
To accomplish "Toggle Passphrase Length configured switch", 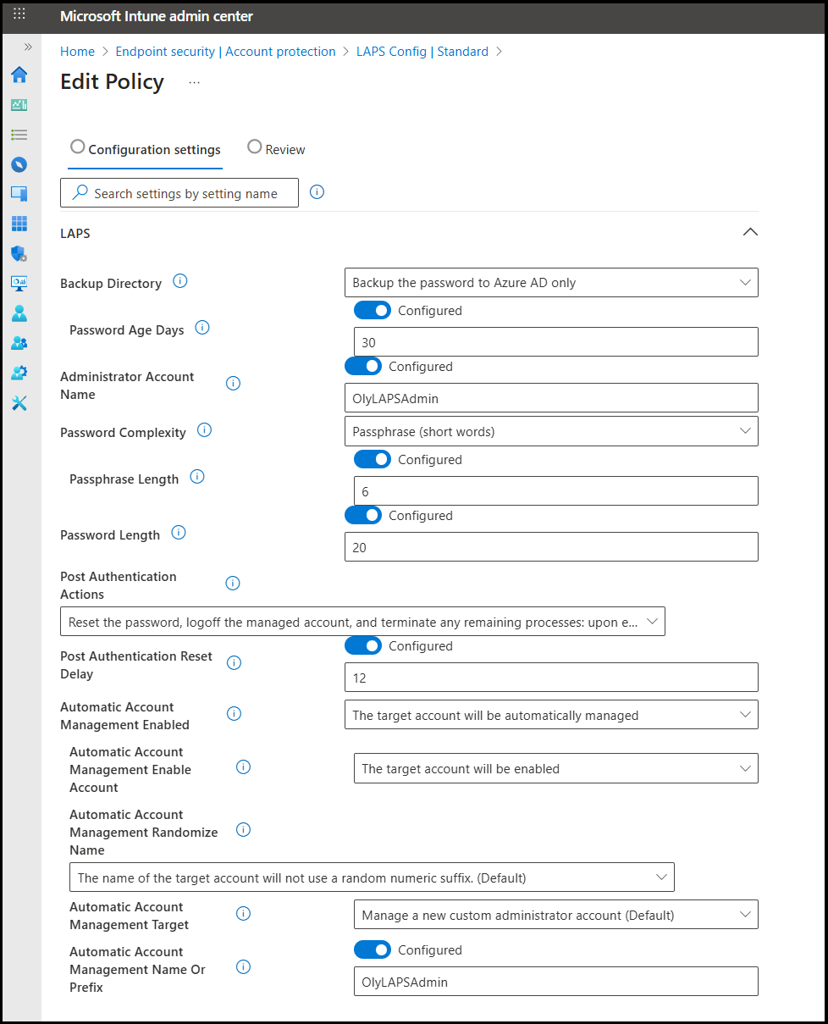I will (373, 460).
